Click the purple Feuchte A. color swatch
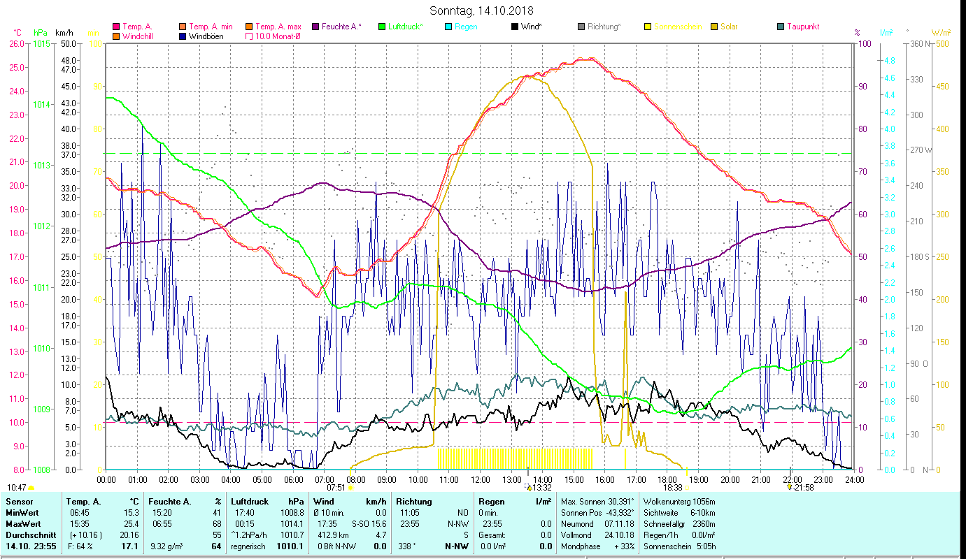Screen dimensions: 966x559 click(315, 27)
